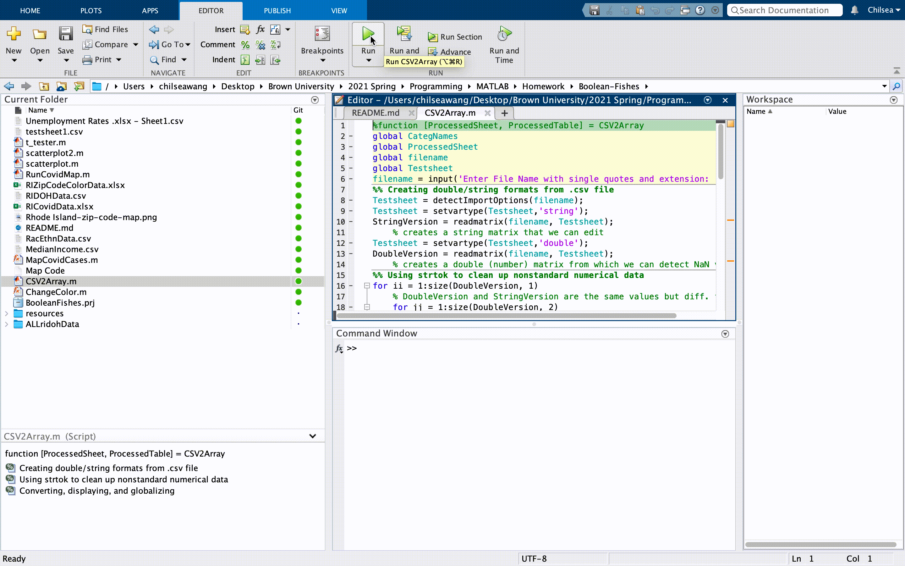
Task: Click the editor vertical scrollbar thumb
Action: click(721, 151)
